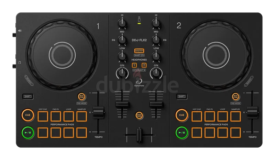Click the USB device indicator icon at top
Viewport: 275px width, 160px height.
pyautogui.click(x=139, y=19)
